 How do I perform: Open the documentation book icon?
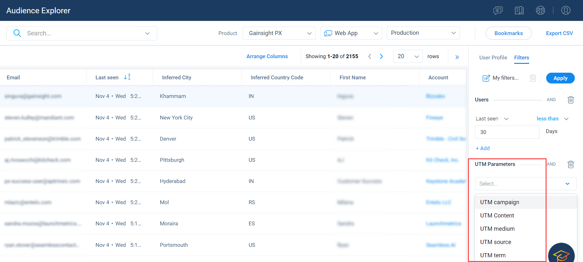[x=519, y=10]
